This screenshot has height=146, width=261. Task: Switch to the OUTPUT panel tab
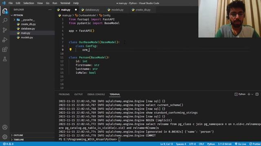coord(78,94)
